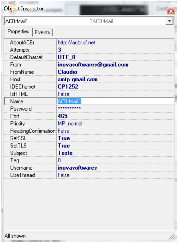Click the Name field containing ACBrMail1

(x=115, y=101)
